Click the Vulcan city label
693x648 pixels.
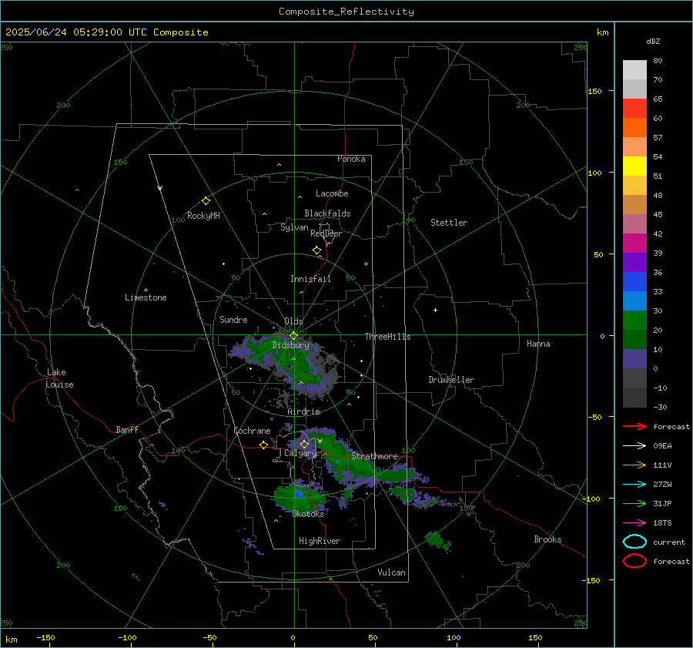pos(392,572)
